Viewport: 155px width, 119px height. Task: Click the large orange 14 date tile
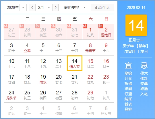point(136,25)
